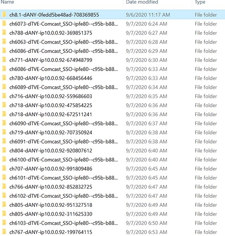Screen dimensions: 225x236
Task: Click the date 9/7/2020 6:27 AM
Action: (147, 33)
